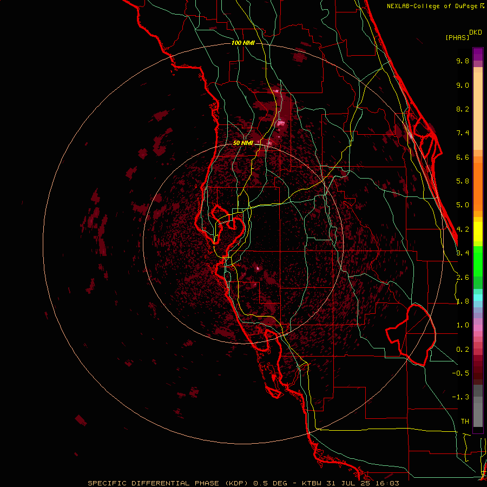The width and height of the screenshot is (487, 487).
Task: Click the 2.6 value on the legend
Action: pos(463,278)
